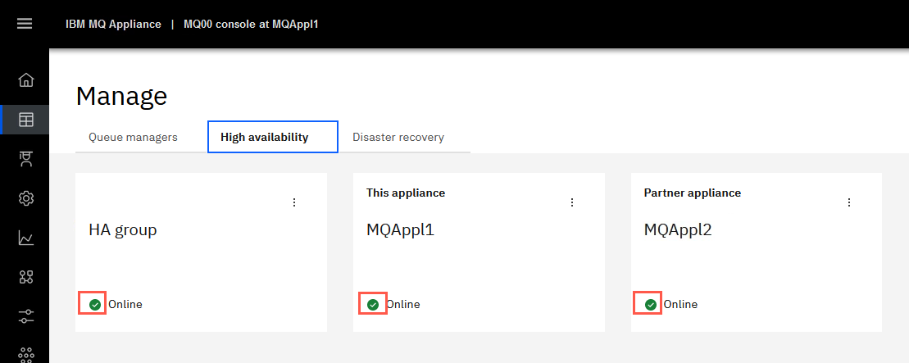The height and width of the screenshot is (363, 909).
Task: Click 'Online' text on MQAppl2 card
Action: (x=680, y=305)
